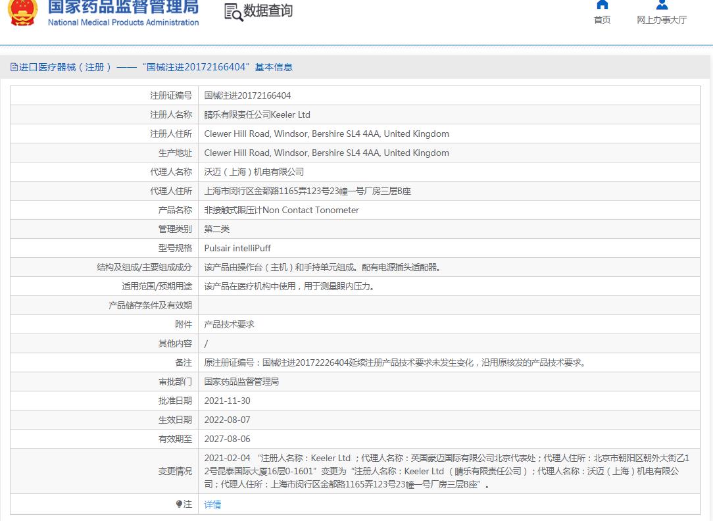Click 其他内容 label
The width and height of the screenshot is (713, 521).
(175, 343)
